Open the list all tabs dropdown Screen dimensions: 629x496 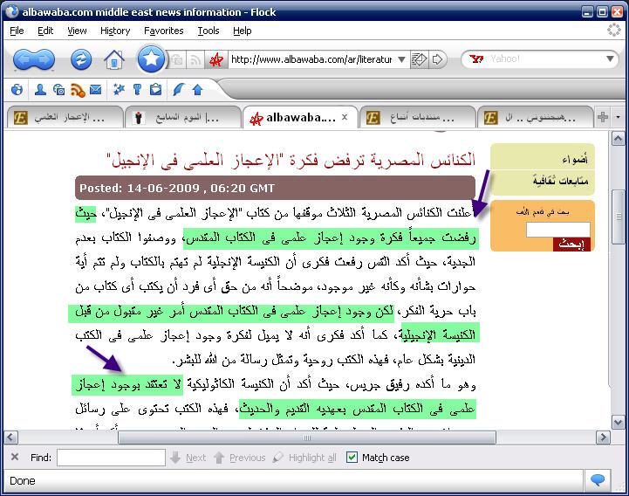coord(619,117)
